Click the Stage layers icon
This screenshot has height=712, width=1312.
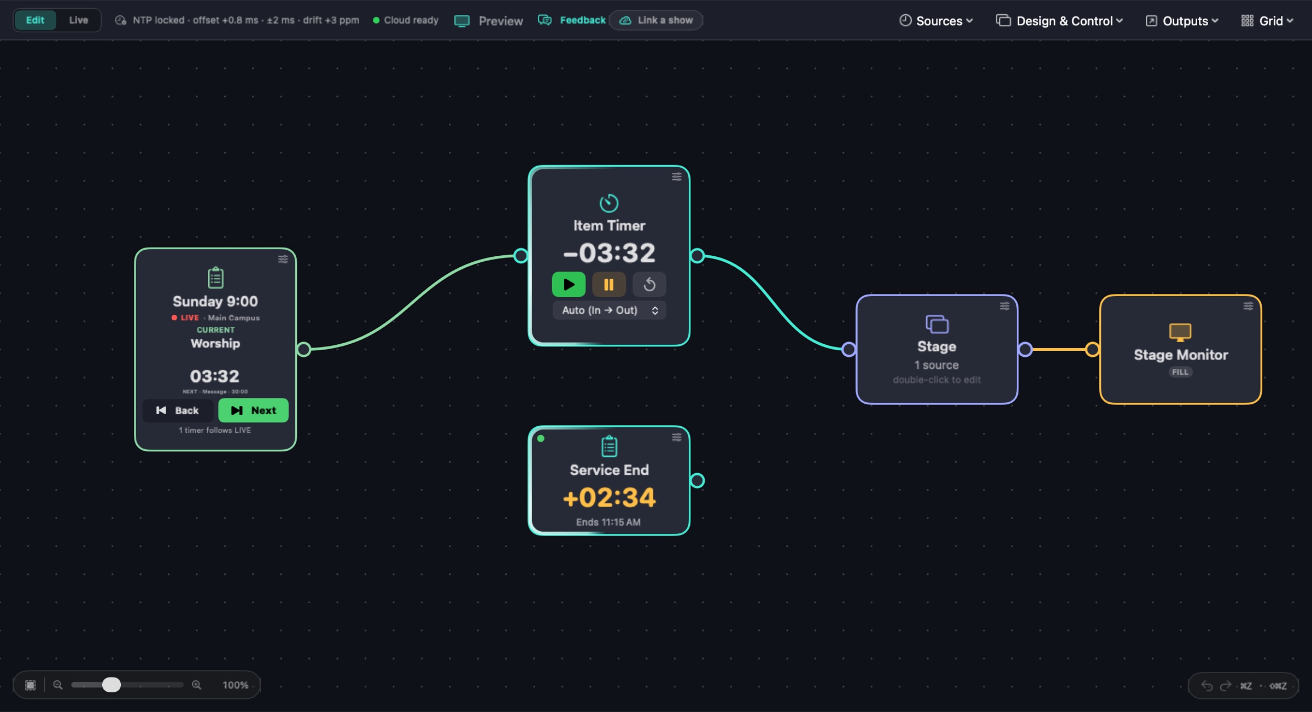(937, 324)
